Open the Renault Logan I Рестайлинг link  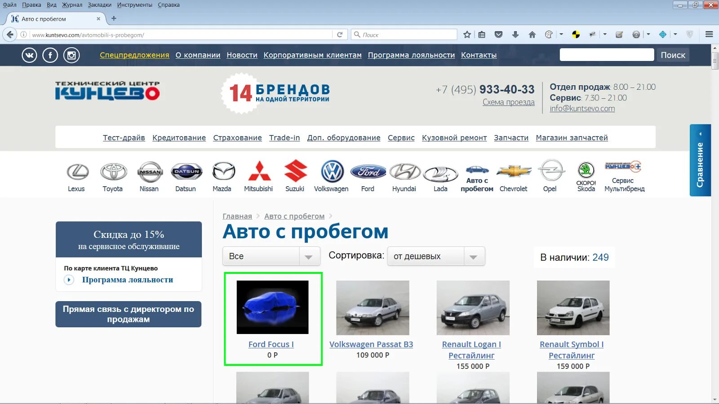(471, 350)
